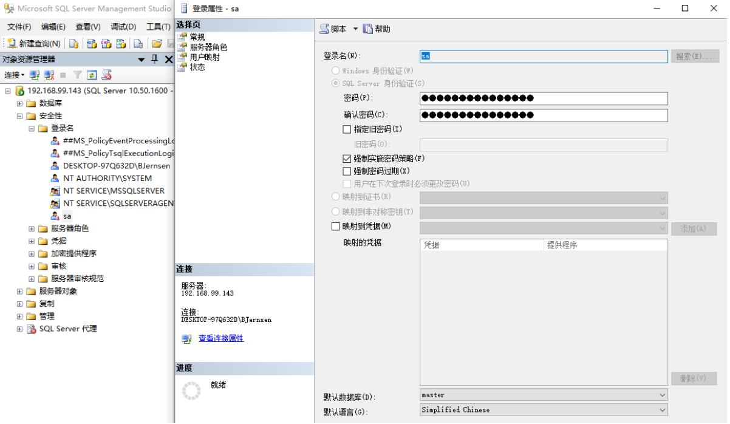730x424 pixels.
Task: Click the 帮助 help icon
Action: (x=368, y=29)
